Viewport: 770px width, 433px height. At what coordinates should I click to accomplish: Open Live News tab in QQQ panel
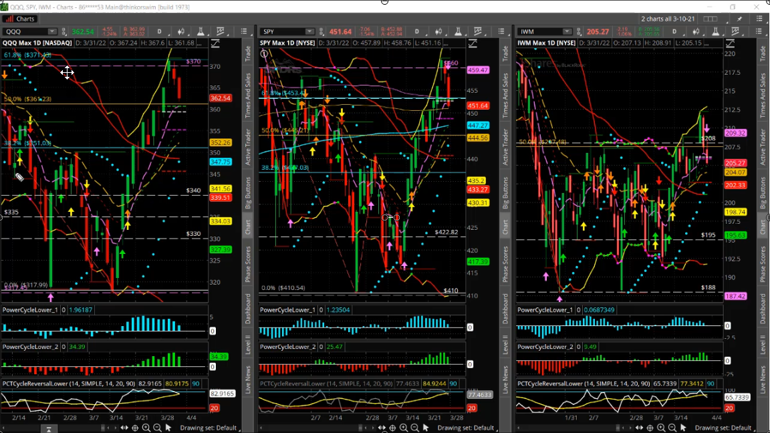248,380
